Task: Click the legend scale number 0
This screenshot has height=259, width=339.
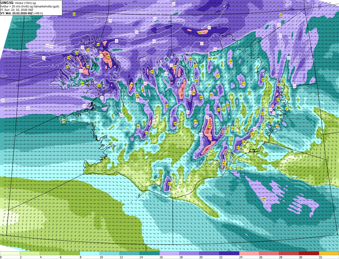Action: pyautogui.click(x=1, y=257)
